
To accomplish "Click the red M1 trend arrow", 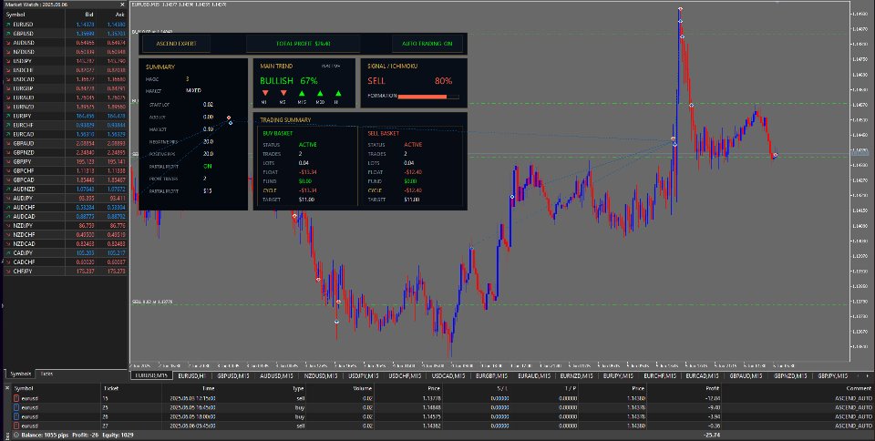I will 265,93.
